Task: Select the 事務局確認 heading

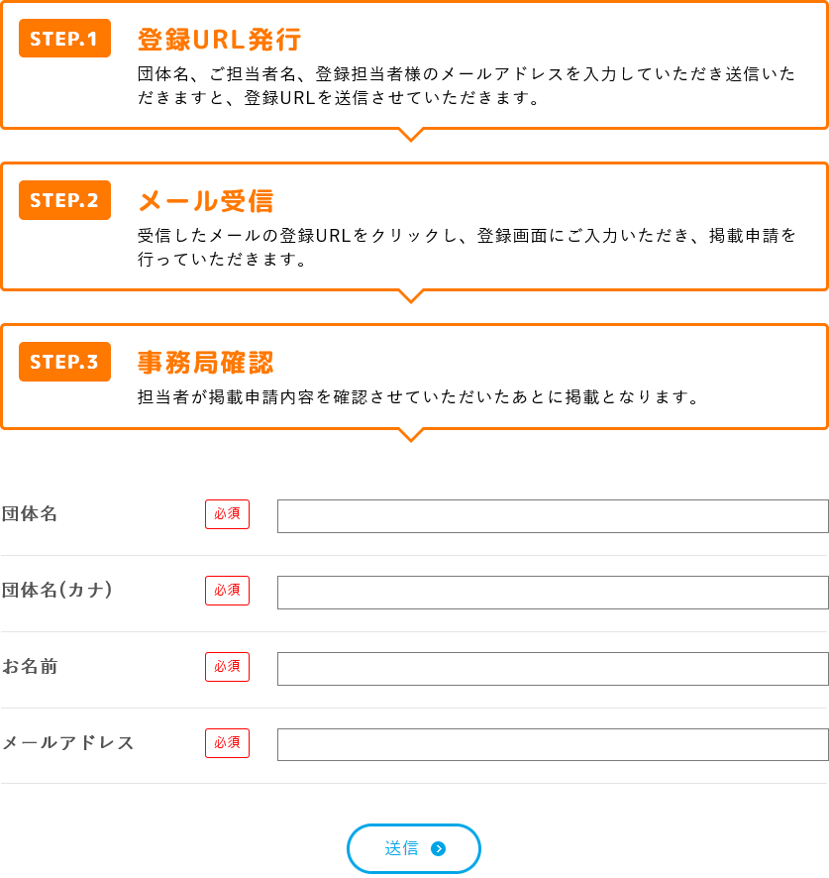Action: click(x=205, y=363)
